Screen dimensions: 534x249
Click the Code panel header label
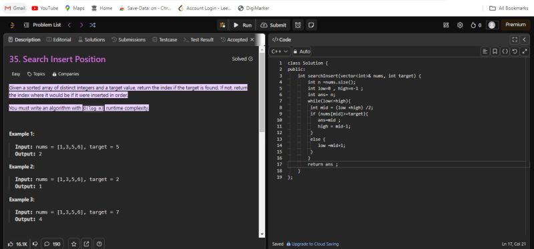pos(282,39)
